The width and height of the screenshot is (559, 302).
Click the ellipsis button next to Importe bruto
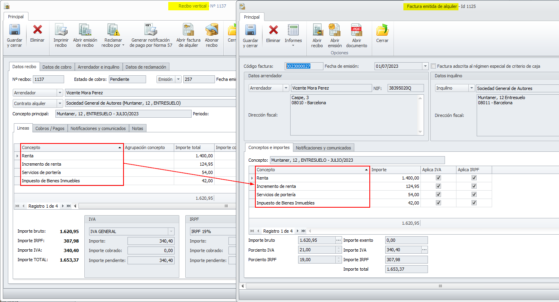click(338, 240)
